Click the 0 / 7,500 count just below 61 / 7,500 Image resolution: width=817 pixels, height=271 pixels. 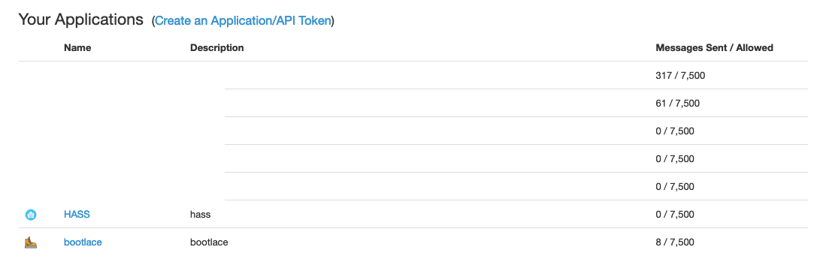pyautogui.click(x=675, y=131)
